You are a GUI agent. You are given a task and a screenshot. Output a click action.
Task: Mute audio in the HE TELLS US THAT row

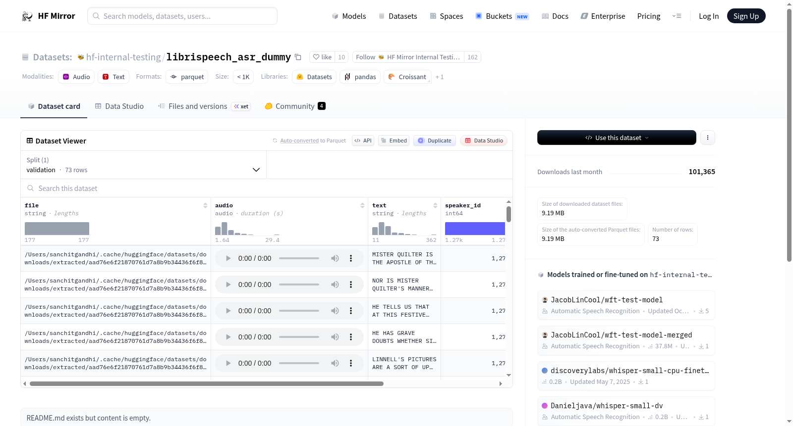(x=335, y=311)
